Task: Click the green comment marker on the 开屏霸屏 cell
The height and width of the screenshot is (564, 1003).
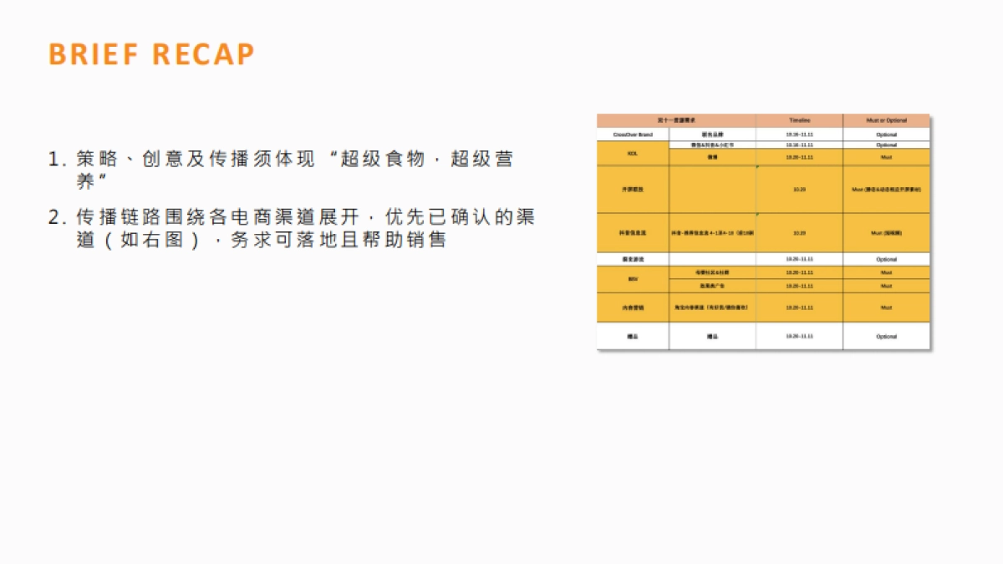Action: click(757, 166)
